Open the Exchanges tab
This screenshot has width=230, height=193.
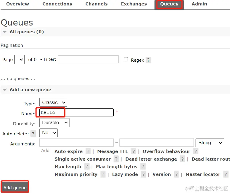coord(134,4)
